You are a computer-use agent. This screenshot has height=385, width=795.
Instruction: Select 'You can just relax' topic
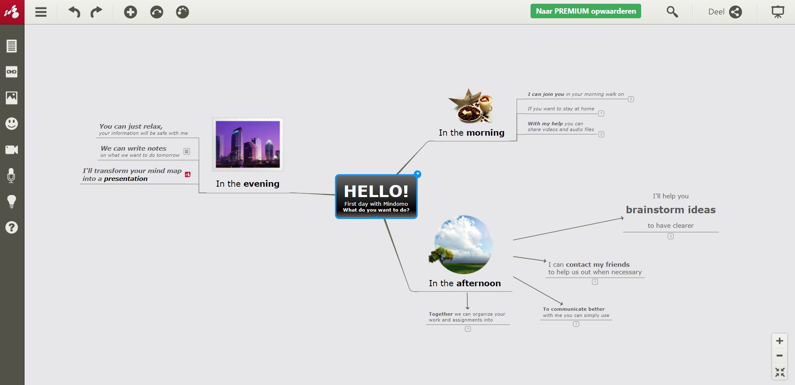(x=143, y=129)
